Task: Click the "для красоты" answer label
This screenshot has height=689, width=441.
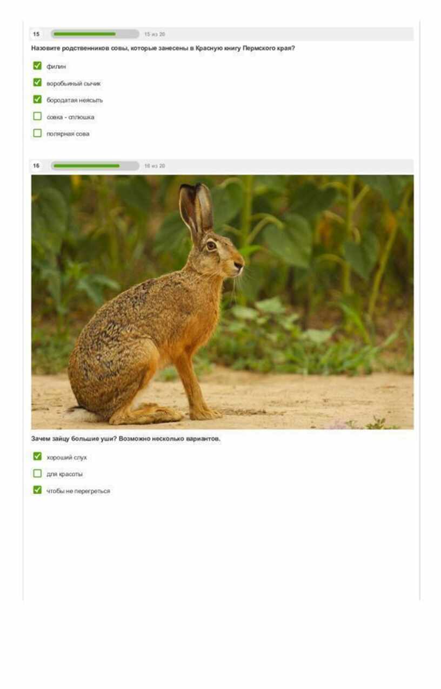Action: click(x=65, y=474)
